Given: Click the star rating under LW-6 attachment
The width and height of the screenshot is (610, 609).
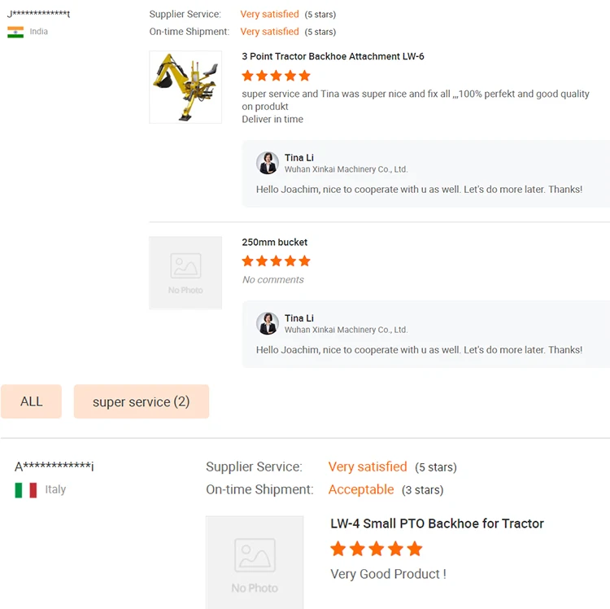Looking at the screenshot, I should (276, 76).
